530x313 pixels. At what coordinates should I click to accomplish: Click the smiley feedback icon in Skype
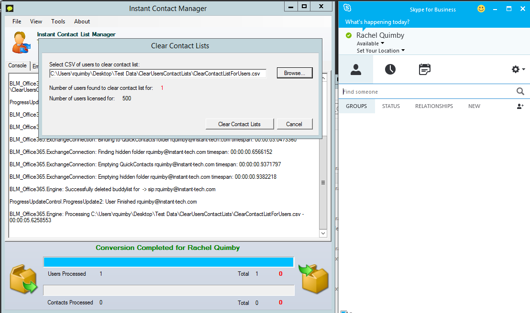pos(481,9)
